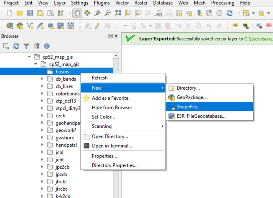273x198 pixels.
Task: Click the Refresh map canvas icon
Action: point(230,13)
